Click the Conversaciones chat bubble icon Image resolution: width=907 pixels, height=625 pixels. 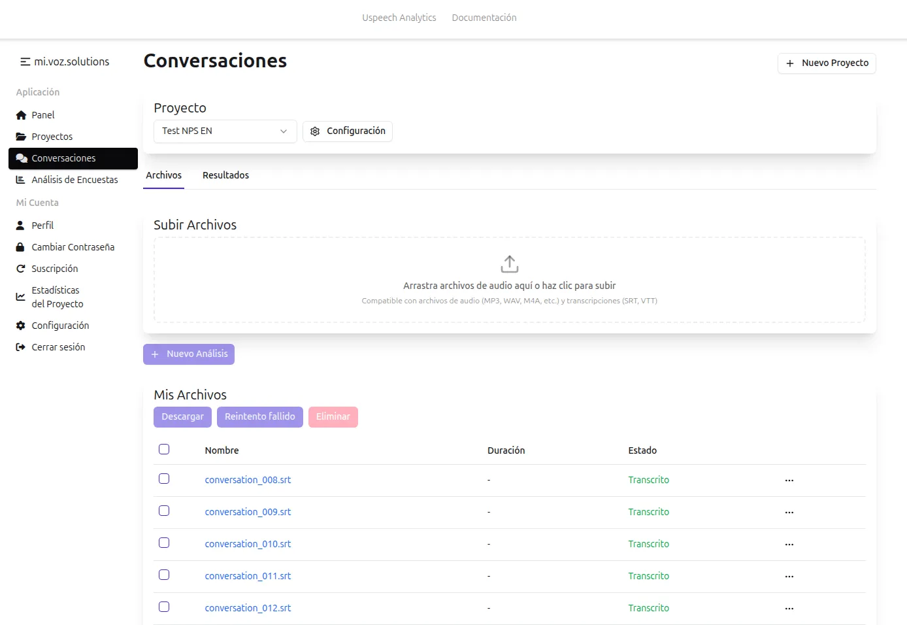[x=22, y=158]
